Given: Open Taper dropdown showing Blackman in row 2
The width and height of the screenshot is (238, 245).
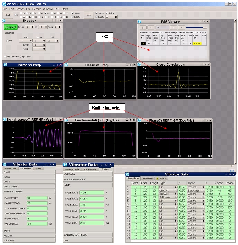Looking at the screenshot, I should pyautogui.click(x=196, y=191).
